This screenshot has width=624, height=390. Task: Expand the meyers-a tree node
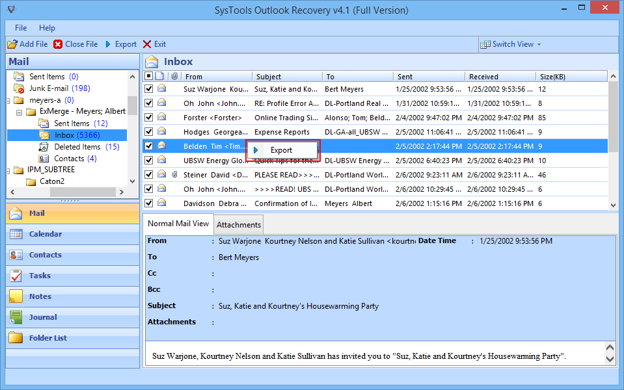click(x=8, y=101)
